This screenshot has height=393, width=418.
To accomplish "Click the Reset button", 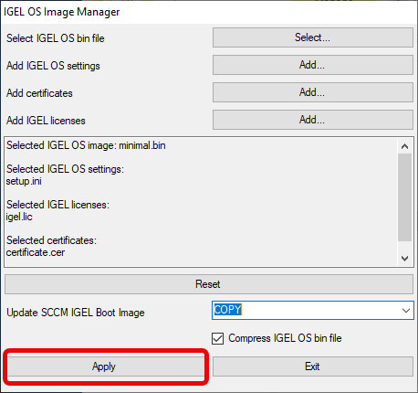I will point(209,284).
